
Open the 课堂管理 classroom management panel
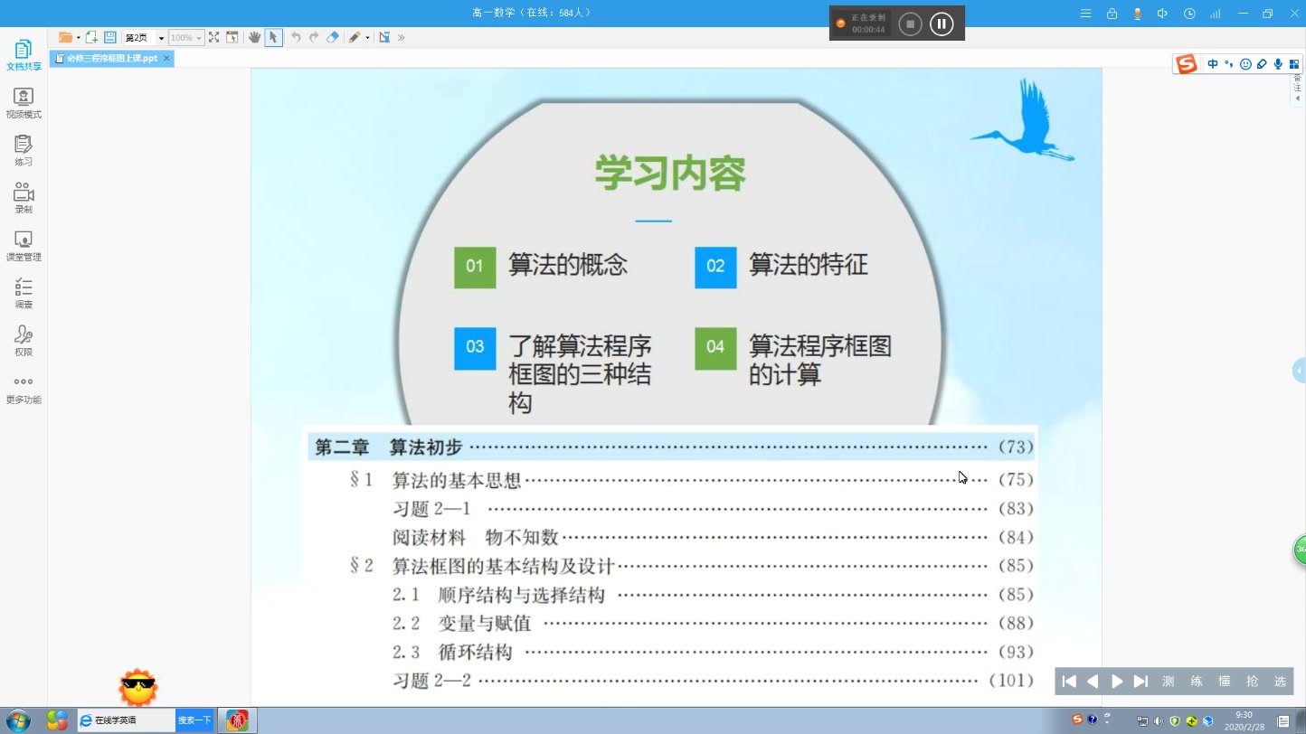click(x=23, y=245)
